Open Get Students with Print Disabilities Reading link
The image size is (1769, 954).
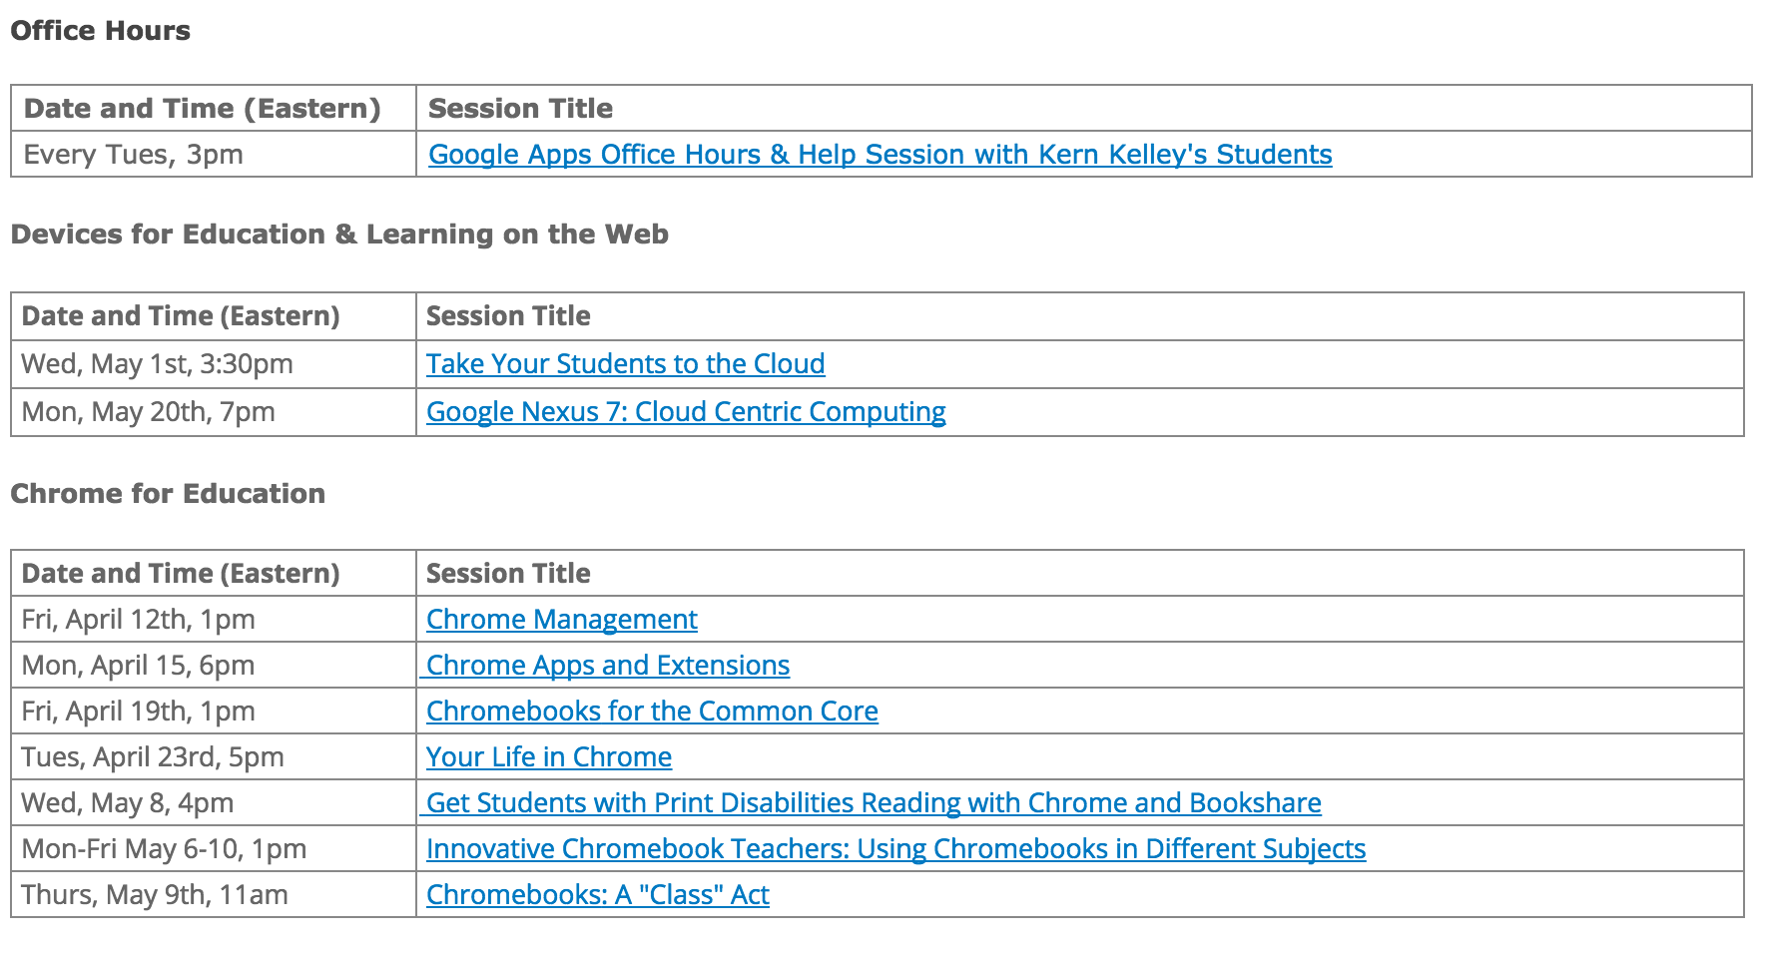click(871, 803)
